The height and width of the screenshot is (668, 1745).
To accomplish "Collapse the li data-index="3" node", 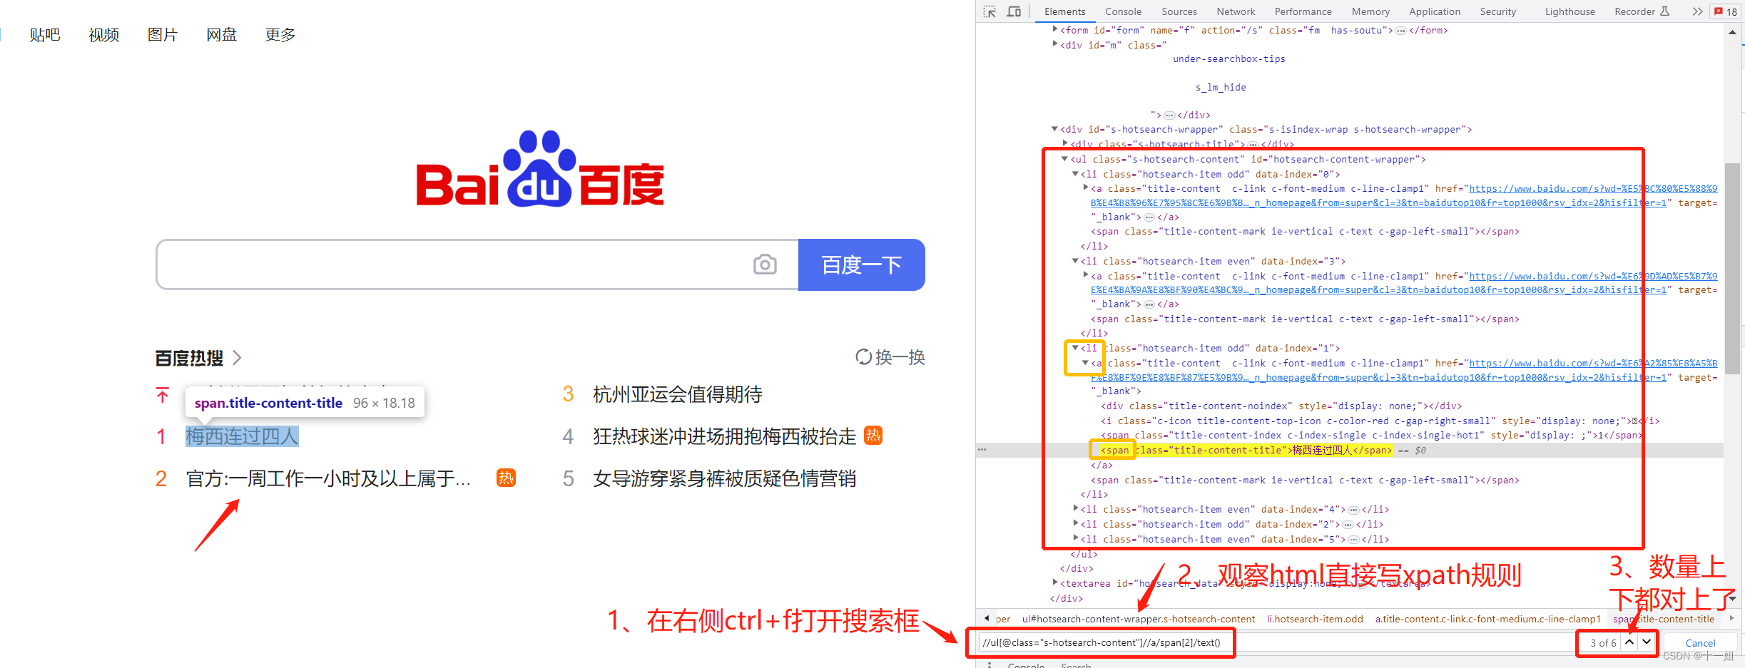I will [1075, 261].
